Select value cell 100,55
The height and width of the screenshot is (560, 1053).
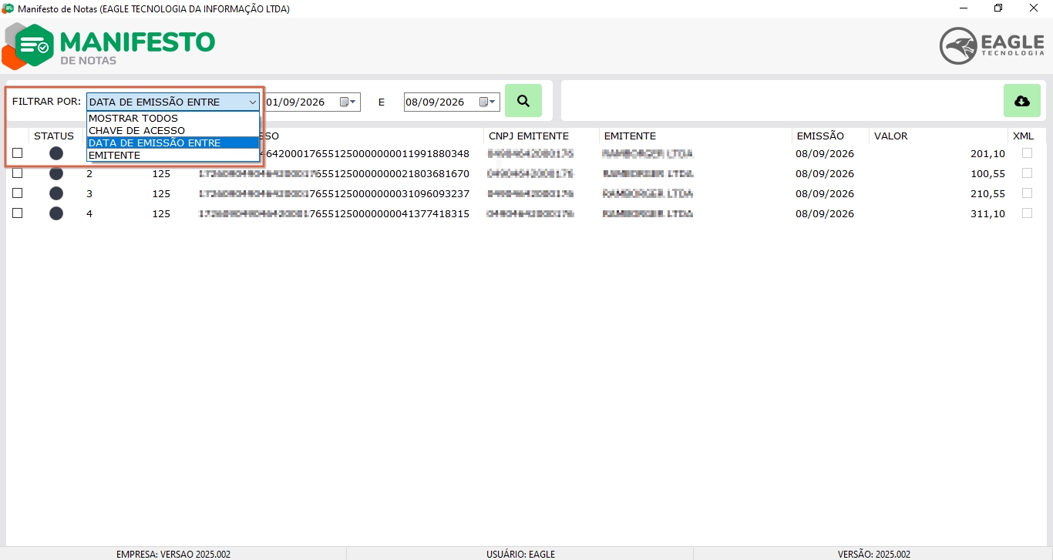pyautogui.click(x=987, y=174)
